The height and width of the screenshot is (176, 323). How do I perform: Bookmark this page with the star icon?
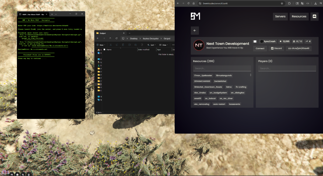(282, 3)
